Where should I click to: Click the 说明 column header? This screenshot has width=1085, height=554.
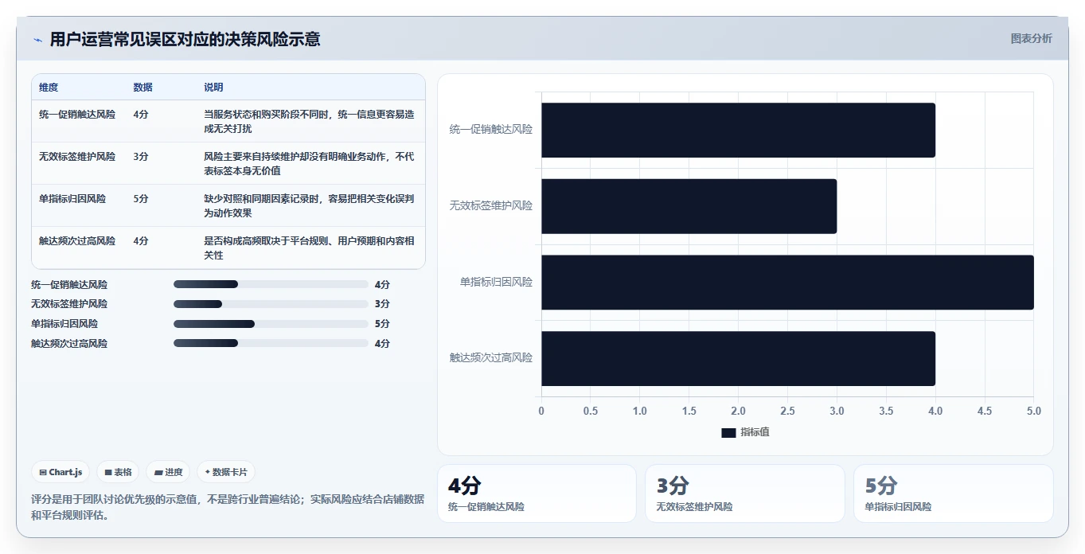[x=213, y=88]
